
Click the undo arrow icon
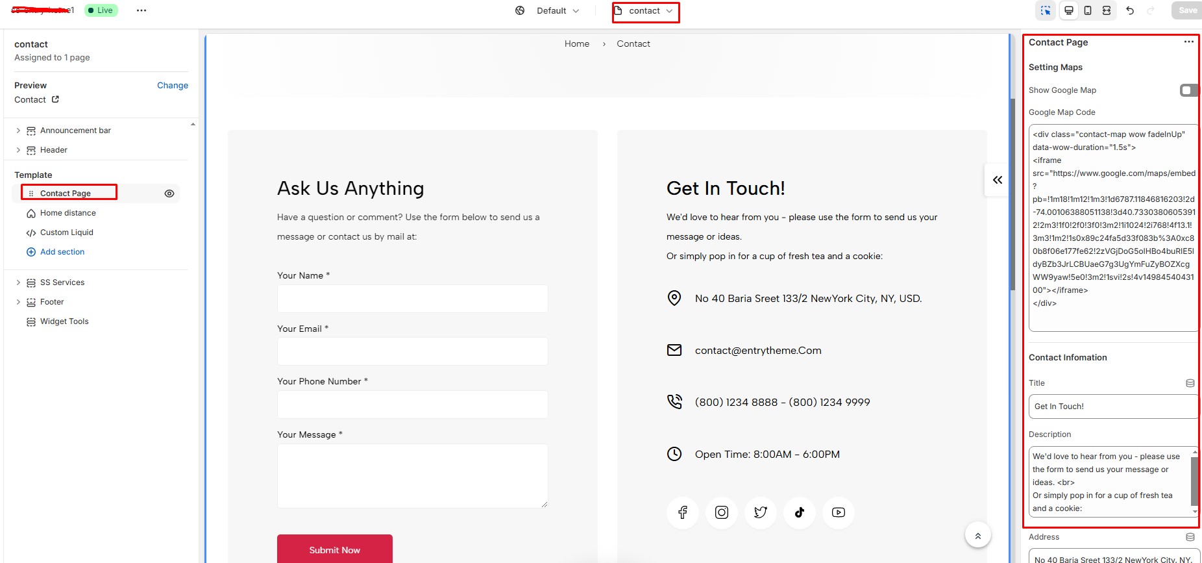1130,10
